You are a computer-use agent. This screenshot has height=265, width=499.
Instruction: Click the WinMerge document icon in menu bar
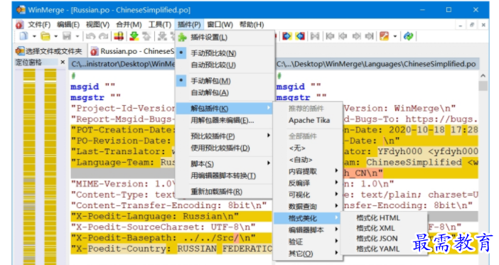coord(19,24)
